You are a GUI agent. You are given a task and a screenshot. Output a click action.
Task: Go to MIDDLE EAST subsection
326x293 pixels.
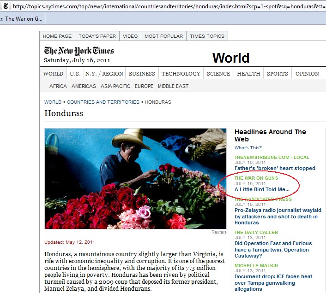click(x=173, y=86)
